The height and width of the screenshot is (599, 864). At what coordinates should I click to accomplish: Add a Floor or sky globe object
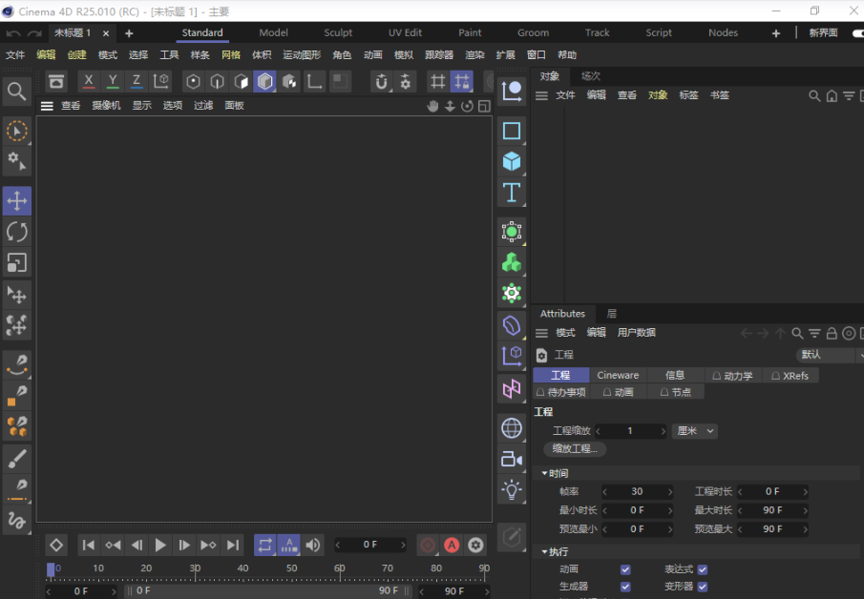pos(512,427)
